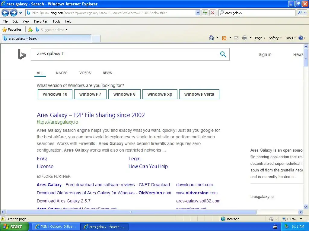This screenshot has width=309, height=231.
Task: Open the recent pages dropdown arrow
Action: (20, 13)
